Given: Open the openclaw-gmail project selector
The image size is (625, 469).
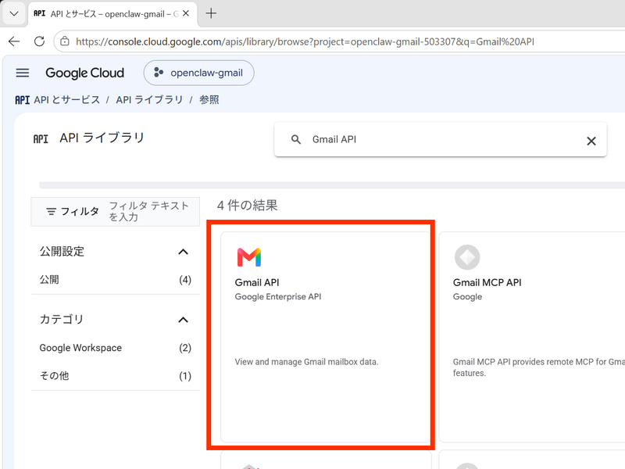Looking at the screenshot, I should pos(198,73).
